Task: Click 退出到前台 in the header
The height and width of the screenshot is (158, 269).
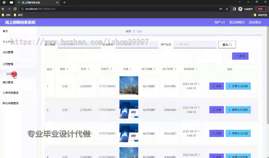Action: pos(237,22)
